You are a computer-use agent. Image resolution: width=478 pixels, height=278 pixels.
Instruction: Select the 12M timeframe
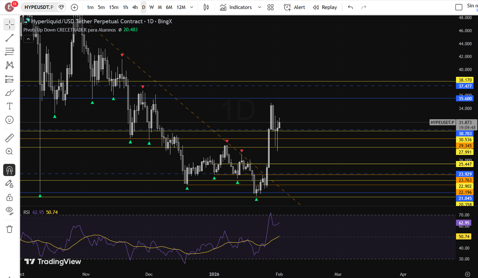tap(181, 7)
